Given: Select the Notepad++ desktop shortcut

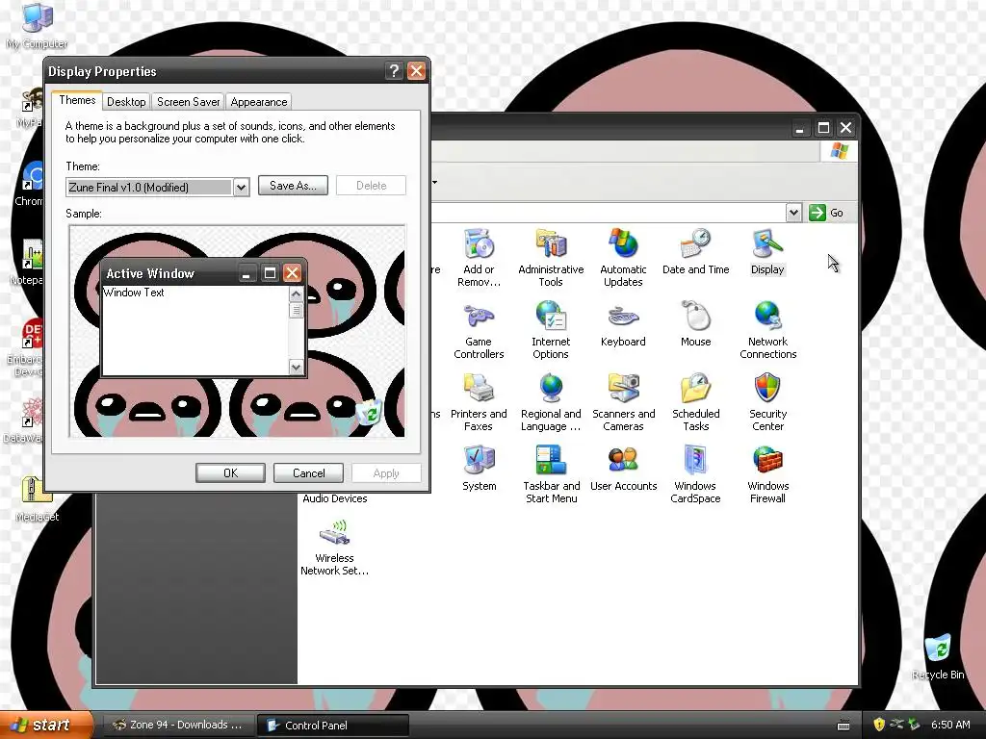Looking at the screenshot, I should tap(28, 262).
